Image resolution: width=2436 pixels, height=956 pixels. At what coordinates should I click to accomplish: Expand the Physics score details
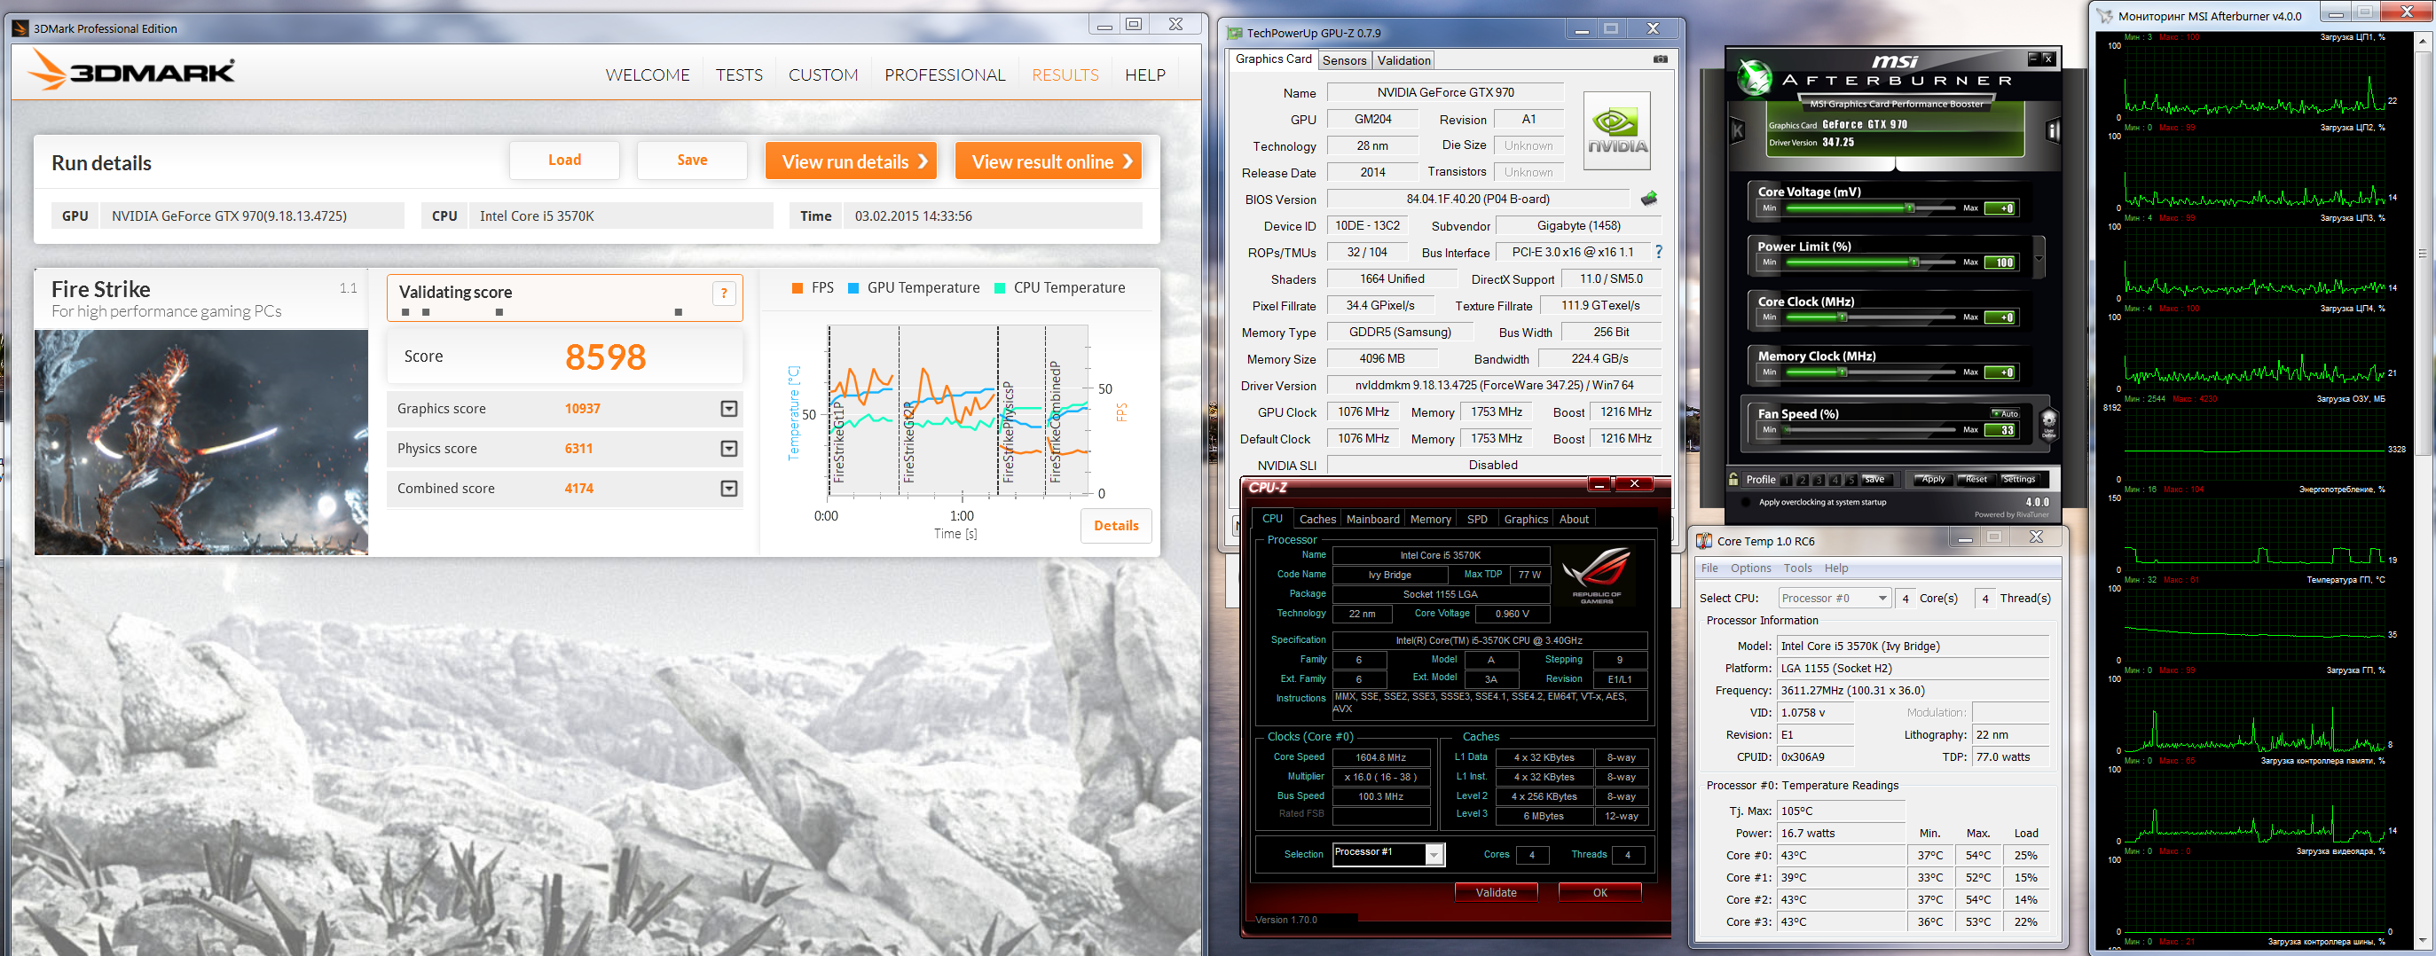click(x=729, y=448)
